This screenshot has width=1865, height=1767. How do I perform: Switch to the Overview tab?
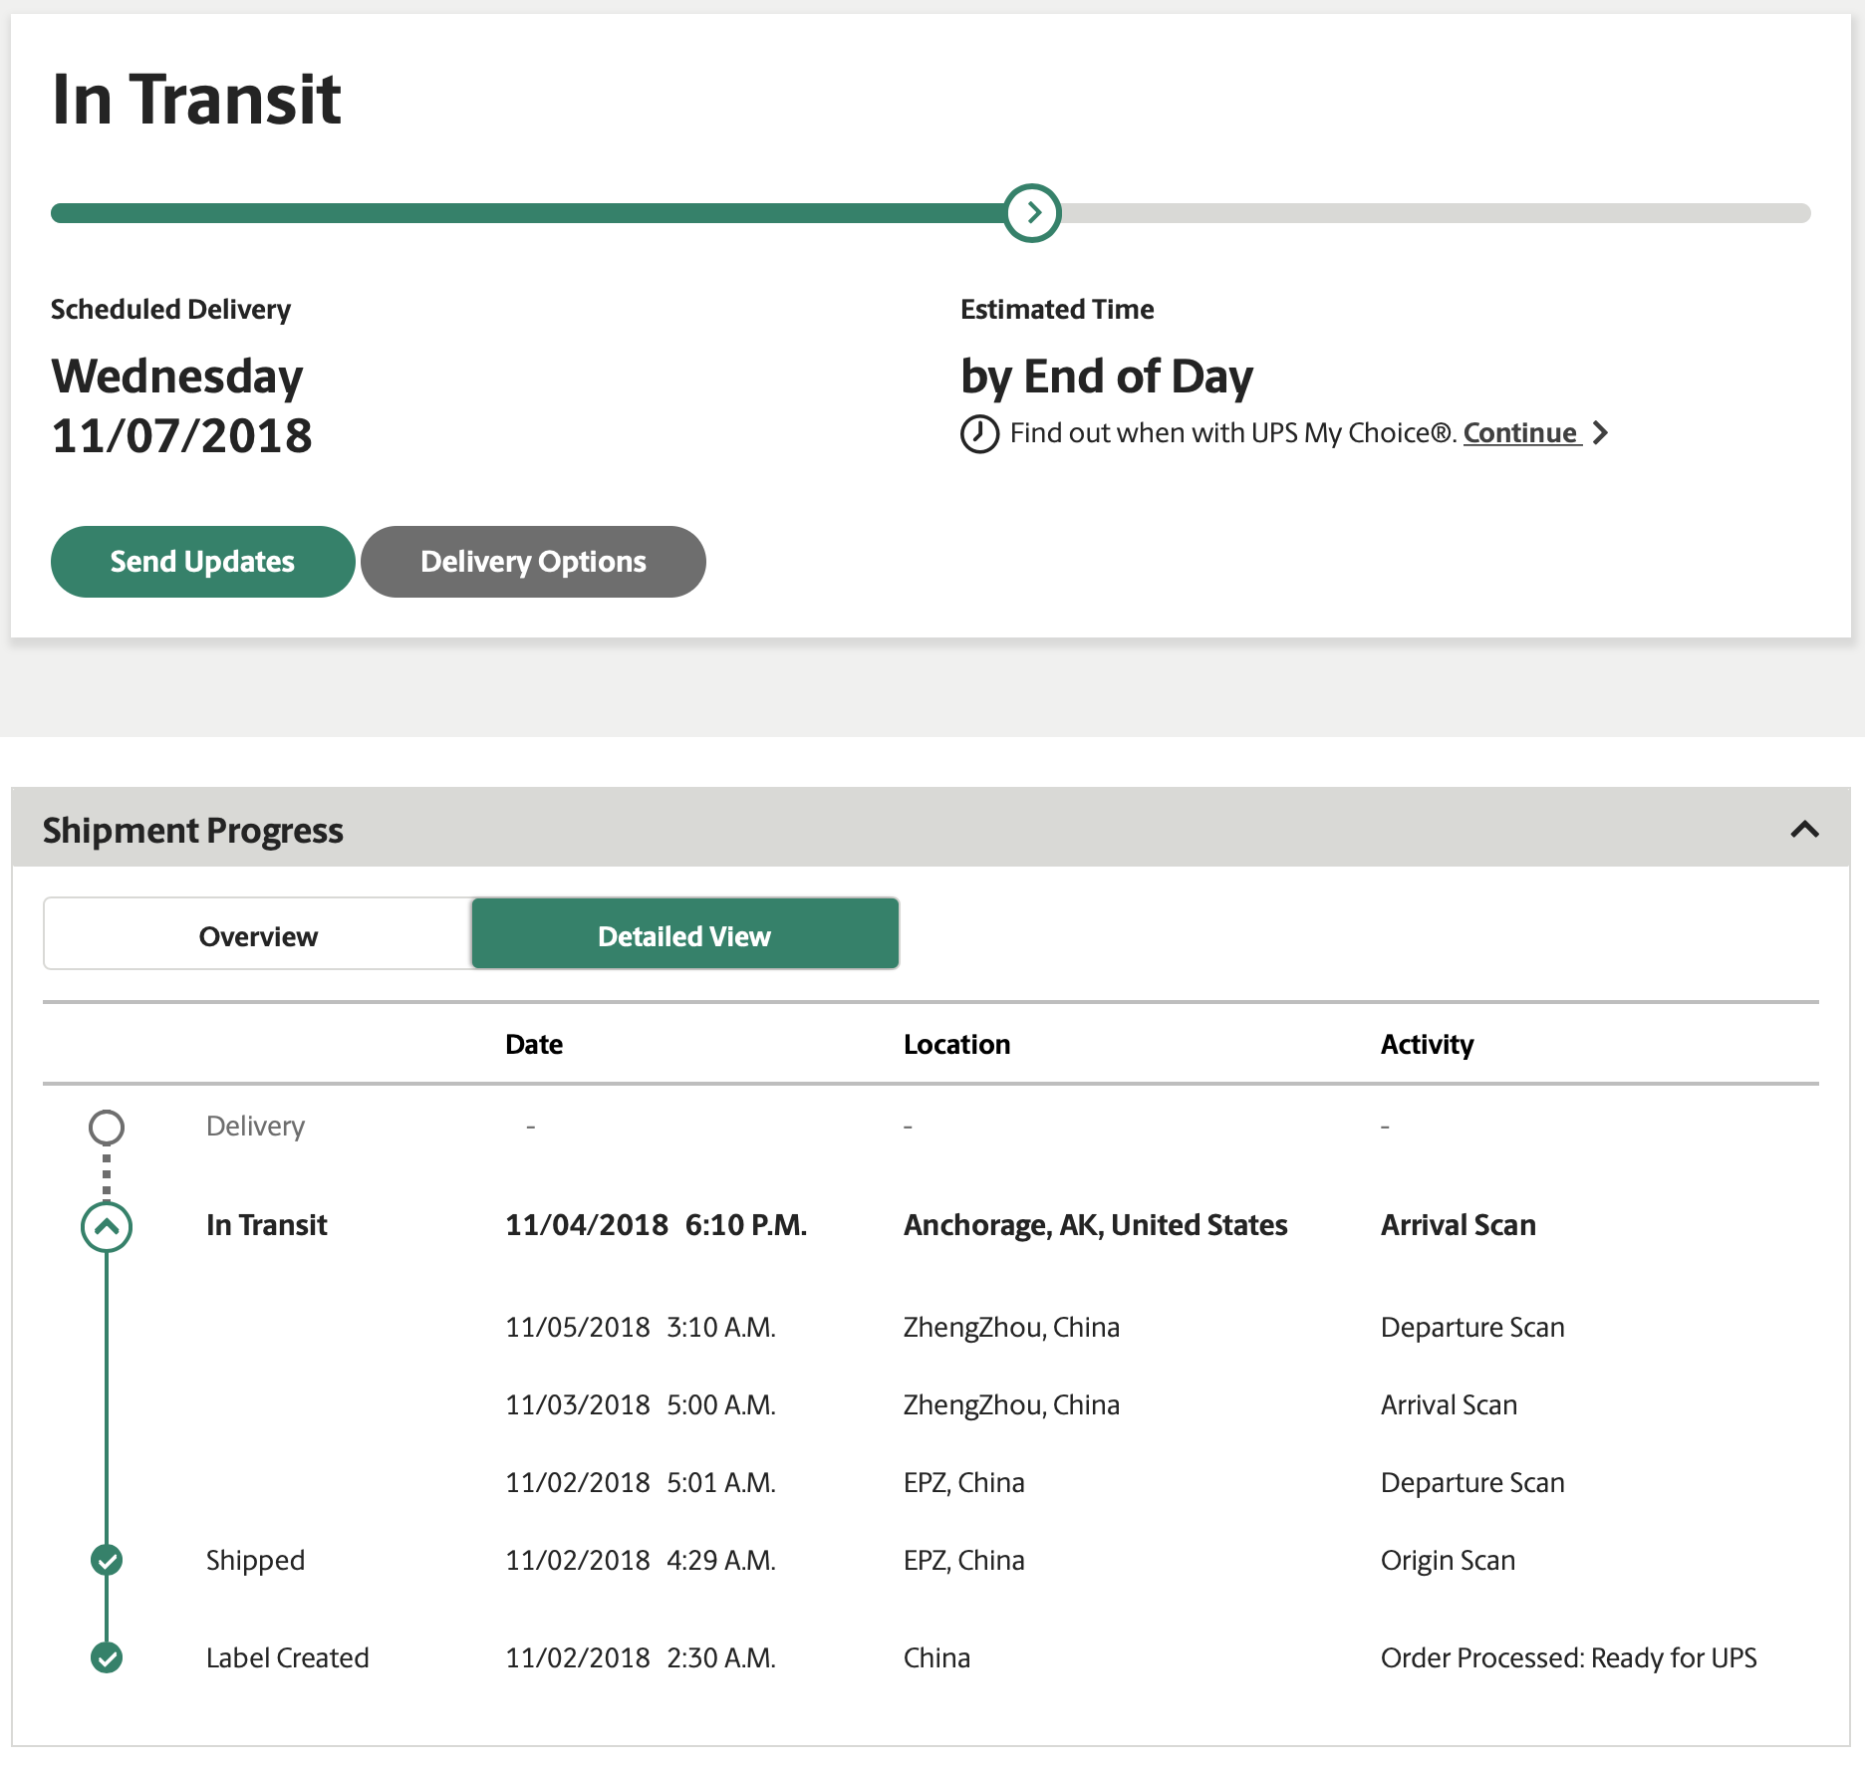click(258, 935)
